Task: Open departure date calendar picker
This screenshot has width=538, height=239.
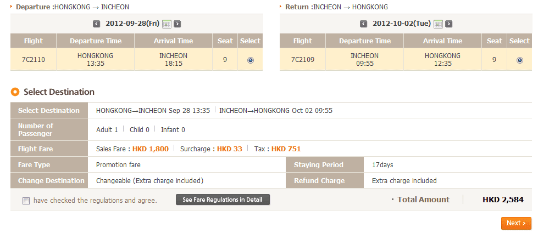Action: (167, 24)
